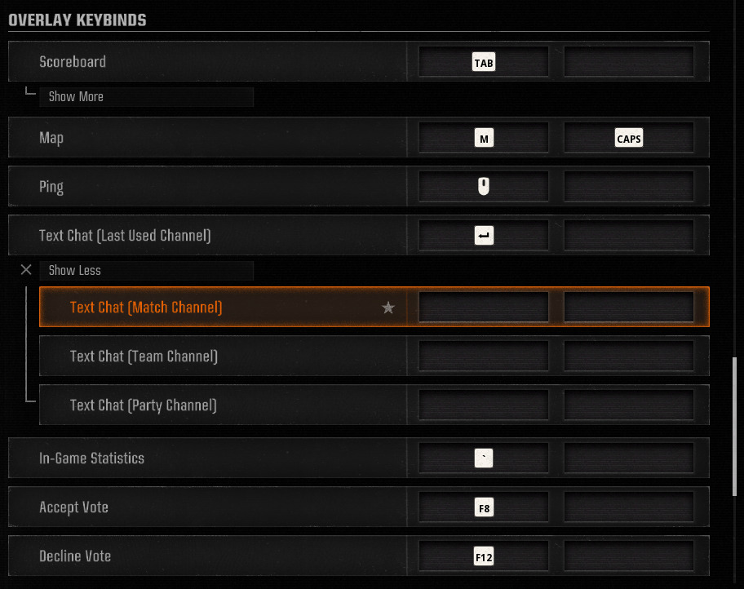Click the TAB keybind icon for Scoreboard
This screenshot has height=589, width=744.
point(483,61)
